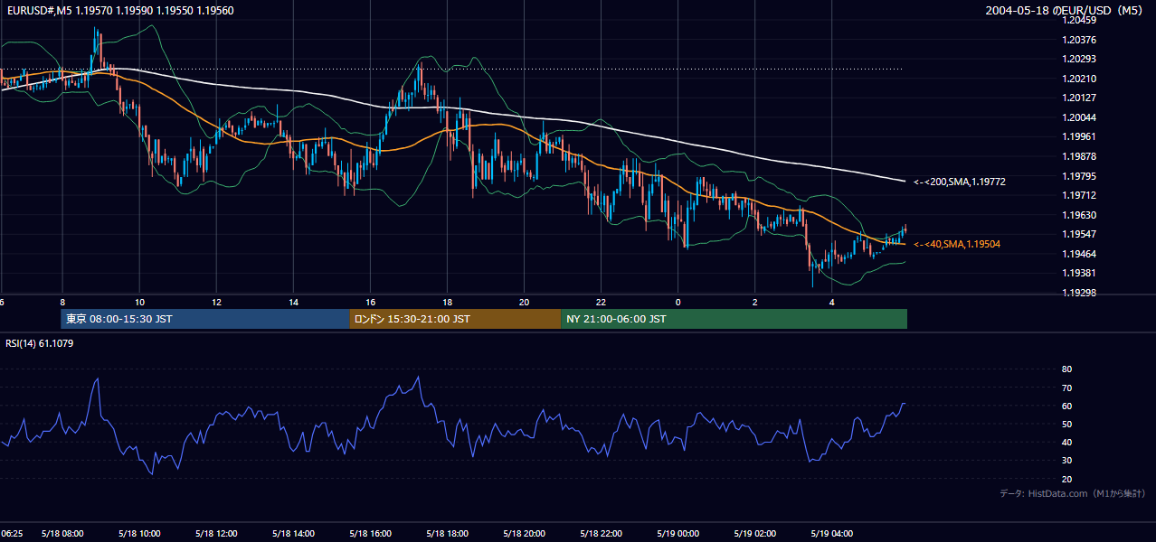Click the 5/18 20:00 time axis label
The width and height of the screenshot is (1156, 542).
pos(524,534)
